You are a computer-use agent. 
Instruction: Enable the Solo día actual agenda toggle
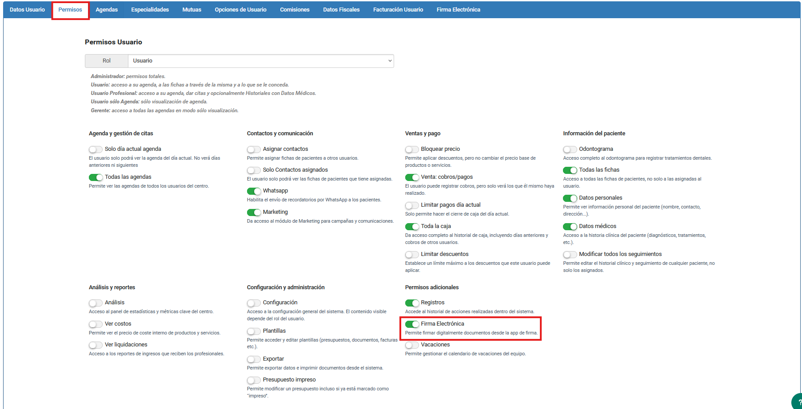(x=96, y=149)
